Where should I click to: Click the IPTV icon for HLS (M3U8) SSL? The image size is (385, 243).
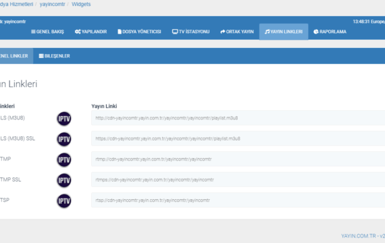64,140
